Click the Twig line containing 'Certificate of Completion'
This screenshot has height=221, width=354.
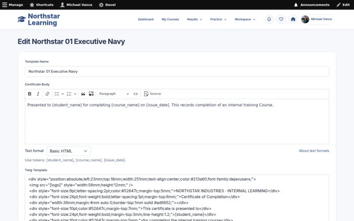point(135,197)
